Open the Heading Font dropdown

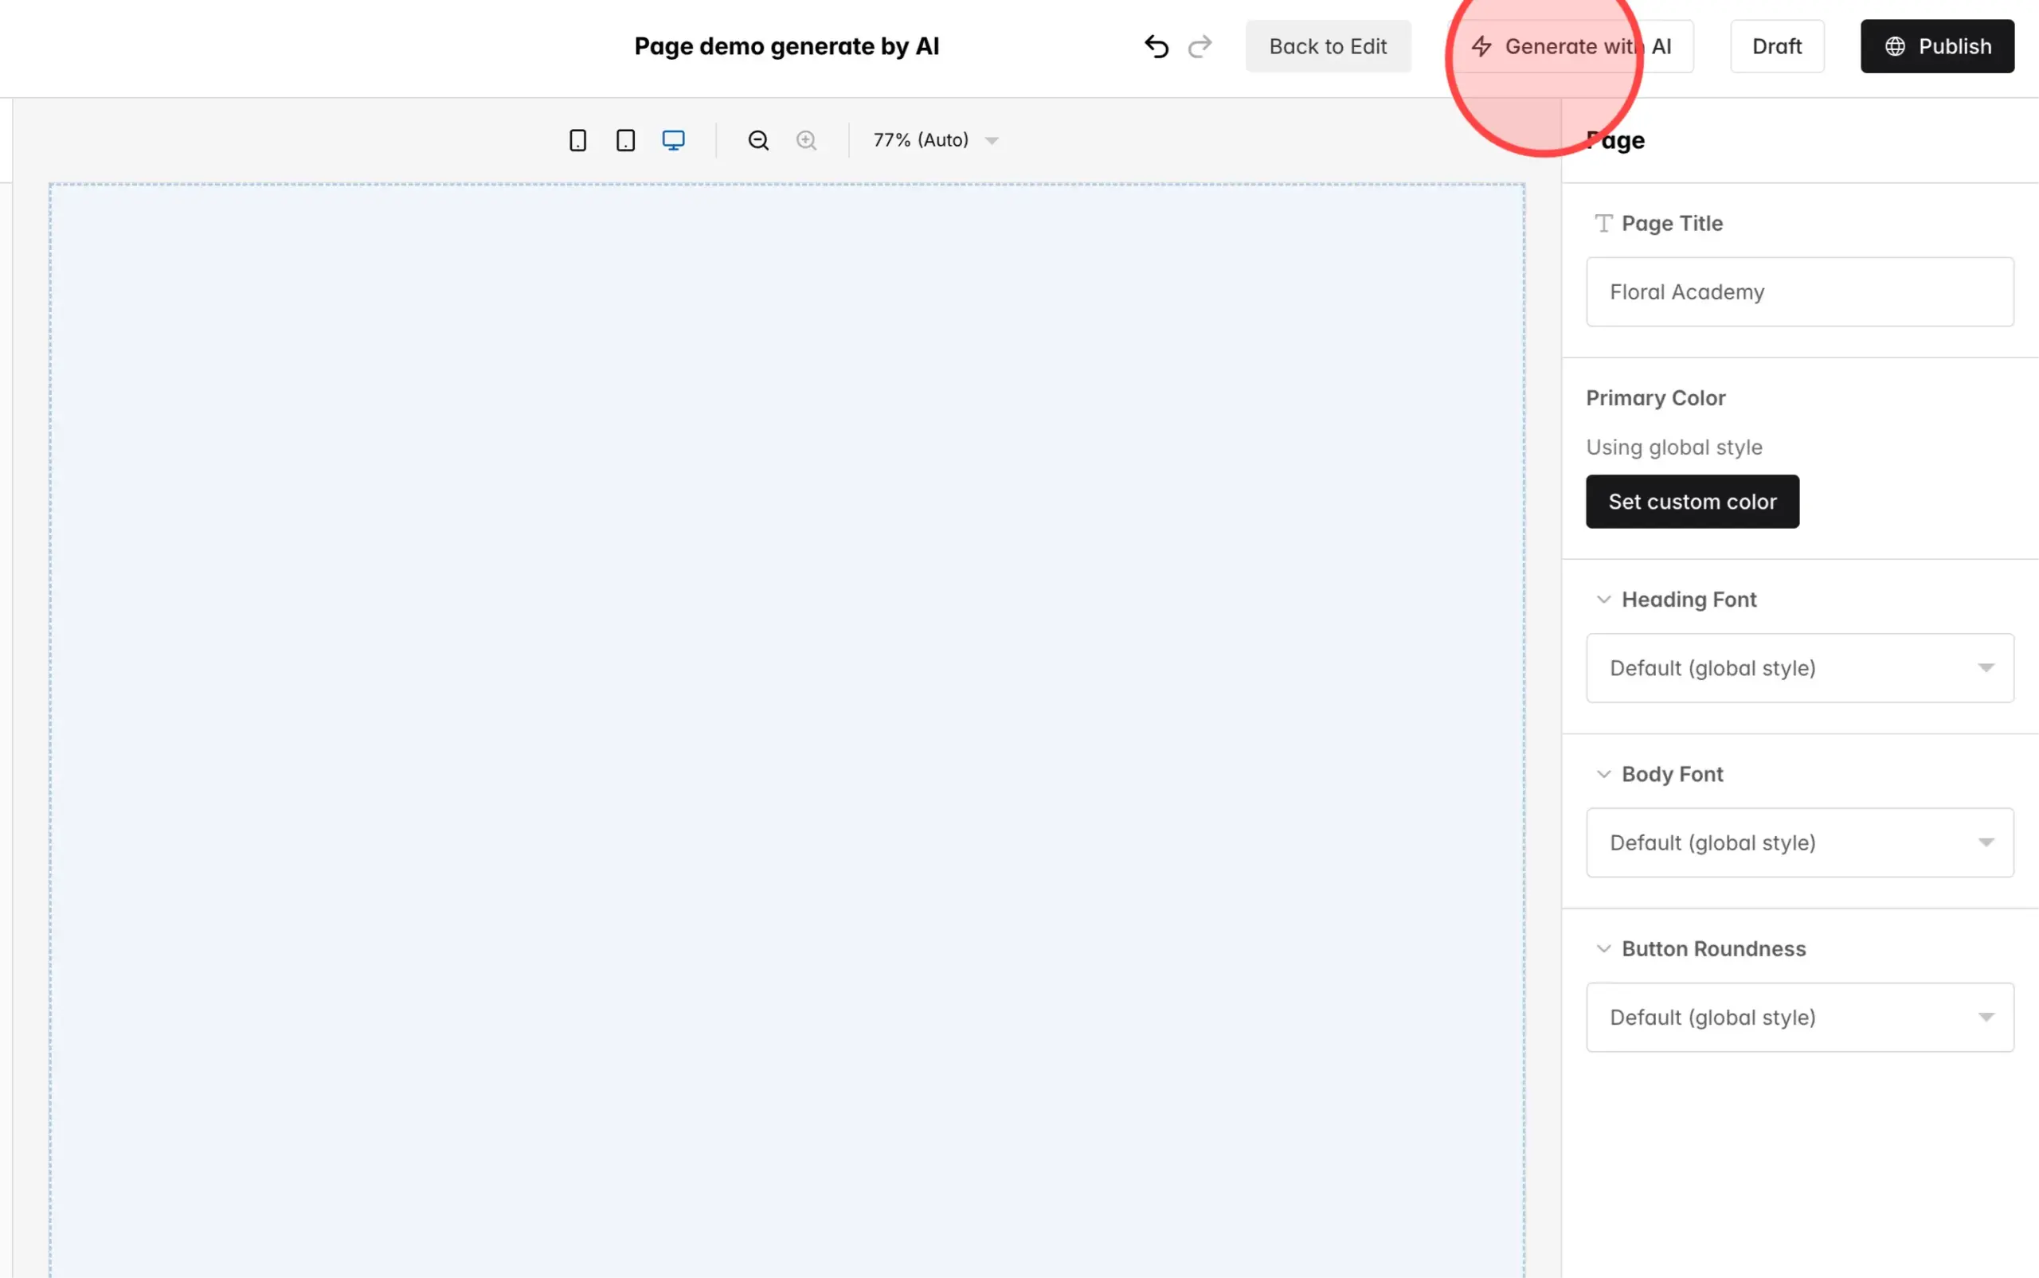pos(1800,668)
